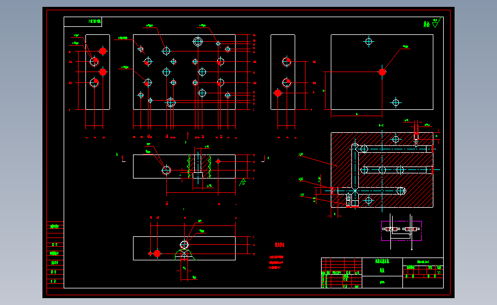
Task: Click the revision strip along the left border
Action: 55,255
